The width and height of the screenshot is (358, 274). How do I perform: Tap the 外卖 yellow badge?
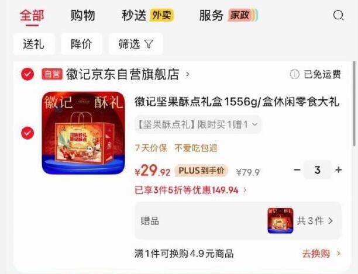[161, 16]
